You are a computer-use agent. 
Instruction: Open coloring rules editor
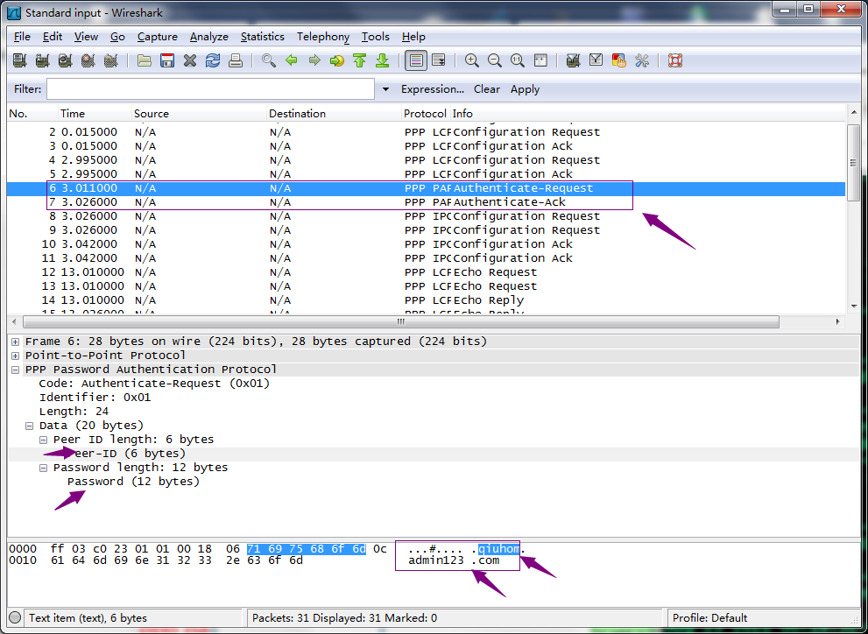click(x=619, y=60)
